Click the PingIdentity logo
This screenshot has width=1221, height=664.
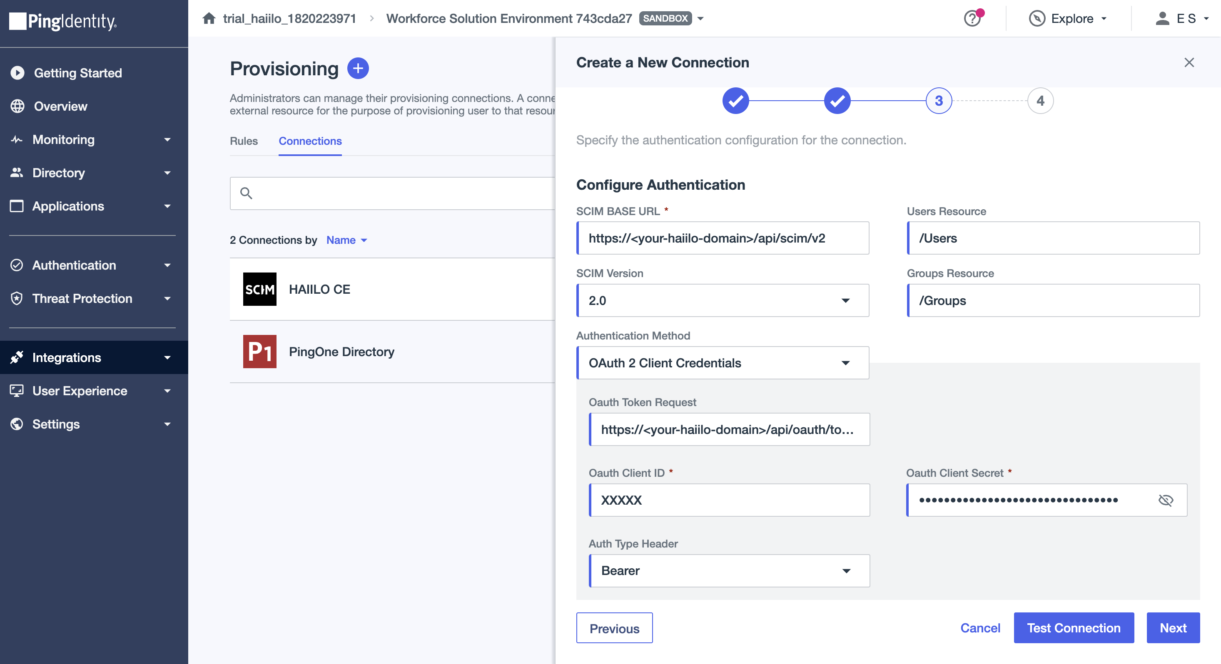coord(63,21)
